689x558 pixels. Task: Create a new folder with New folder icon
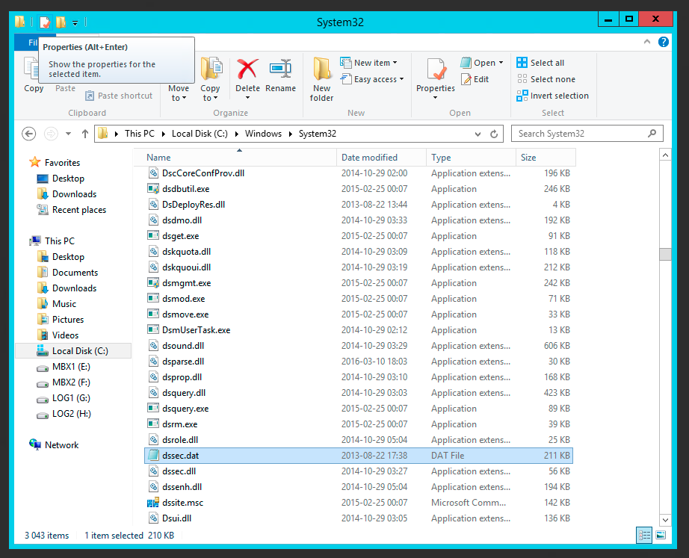click(322, 78)
